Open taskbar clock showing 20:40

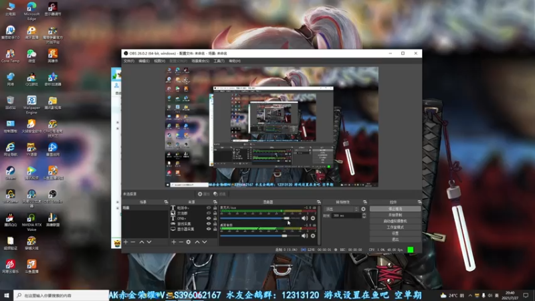click(x=510, y=296)
